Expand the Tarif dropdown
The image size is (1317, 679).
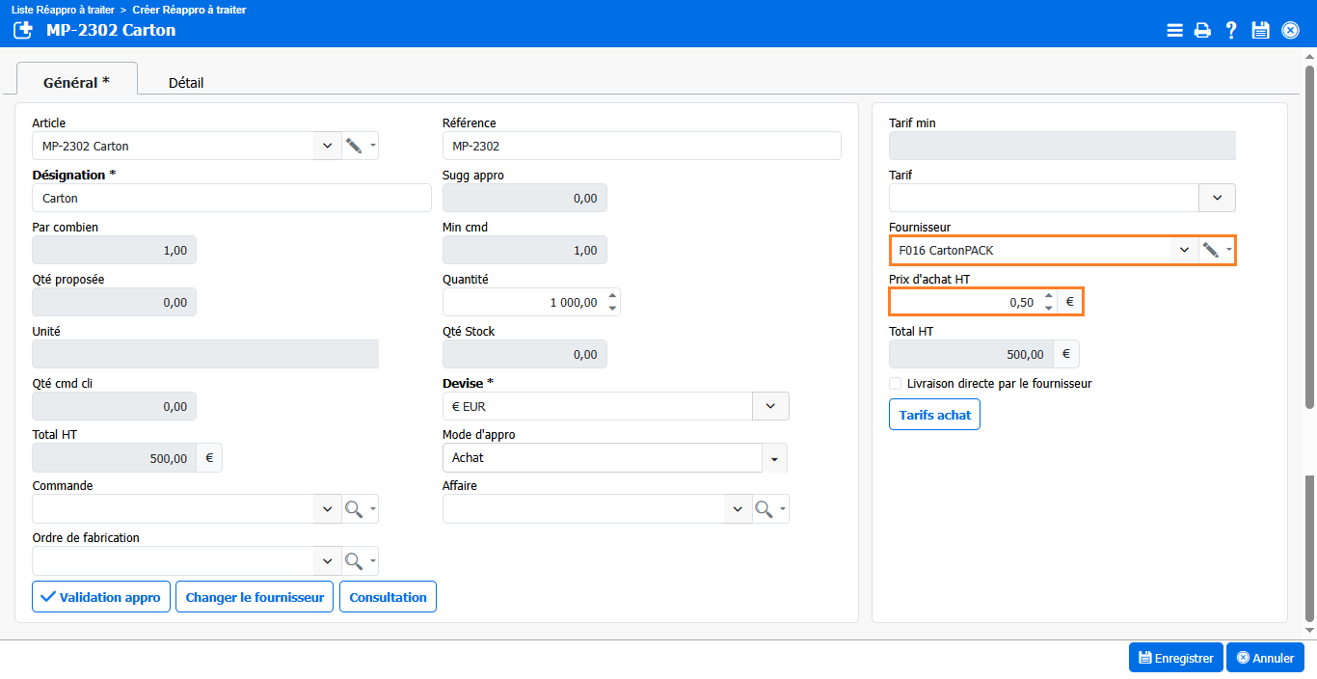[x=1217, y=198]
